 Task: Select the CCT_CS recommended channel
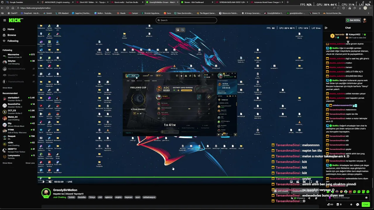click(x=19, y=112)
